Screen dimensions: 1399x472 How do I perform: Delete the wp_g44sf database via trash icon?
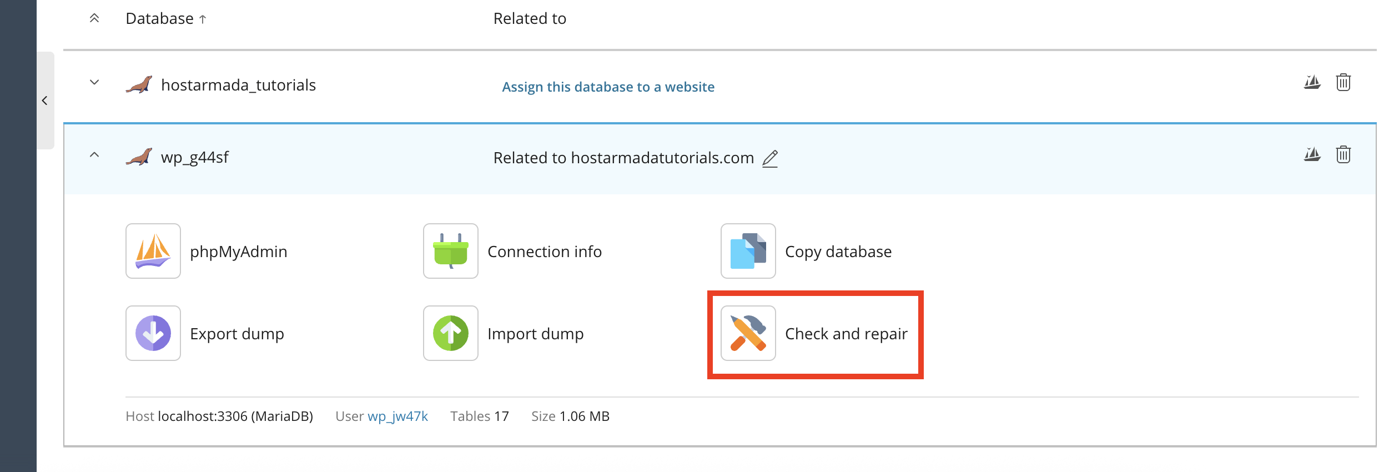(1343, 154)
